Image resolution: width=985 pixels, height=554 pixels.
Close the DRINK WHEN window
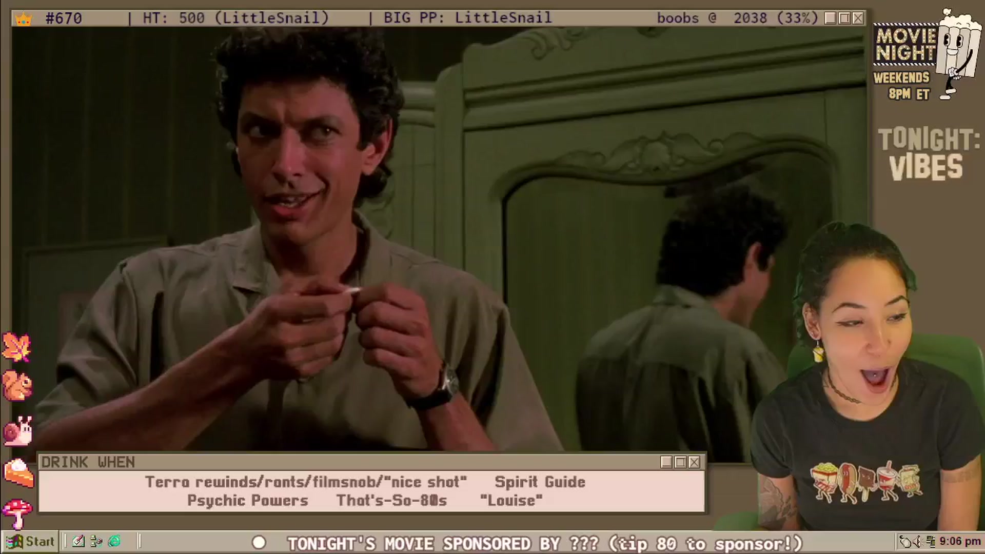point(694,462)
